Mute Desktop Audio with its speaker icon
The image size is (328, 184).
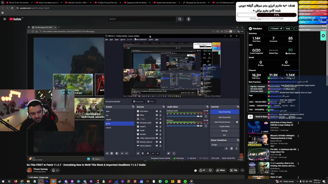pos(201,116)
